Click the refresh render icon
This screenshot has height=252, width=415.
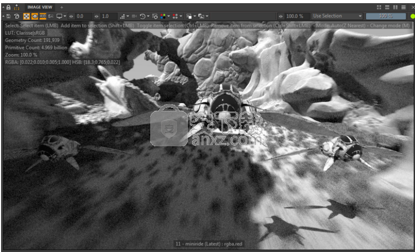(x=17, y=16)
